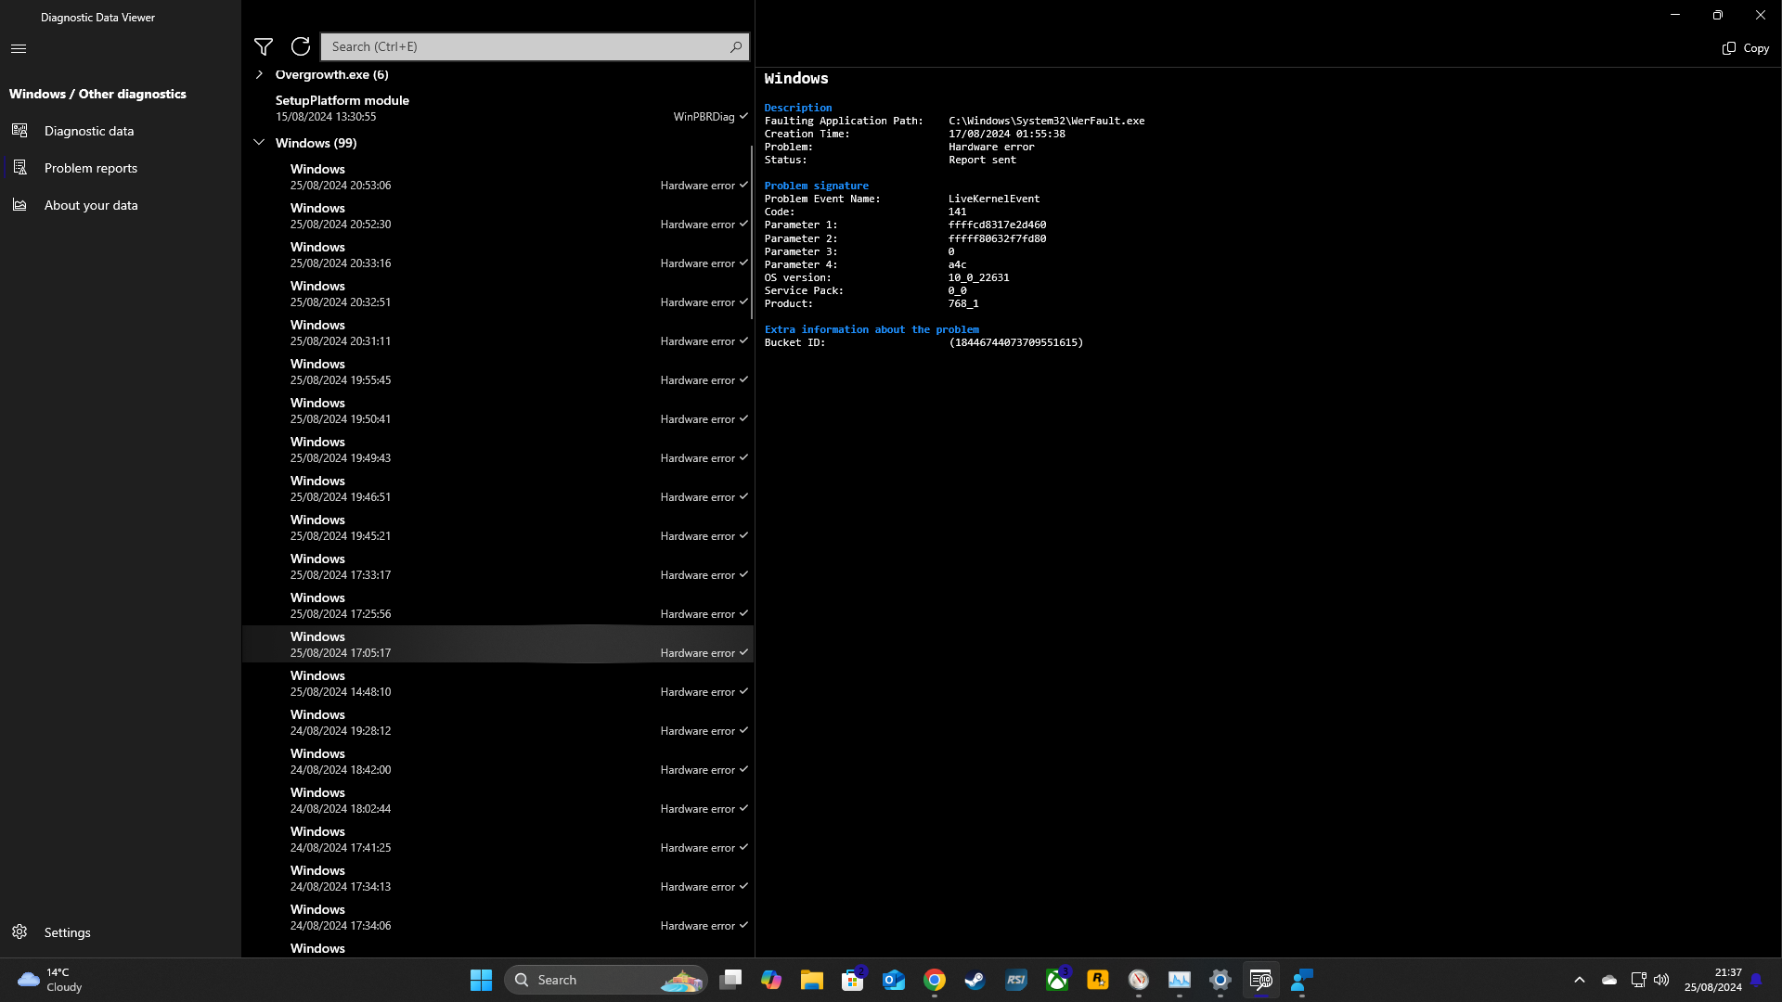Show hidden system tray icons

(1580, 980)
